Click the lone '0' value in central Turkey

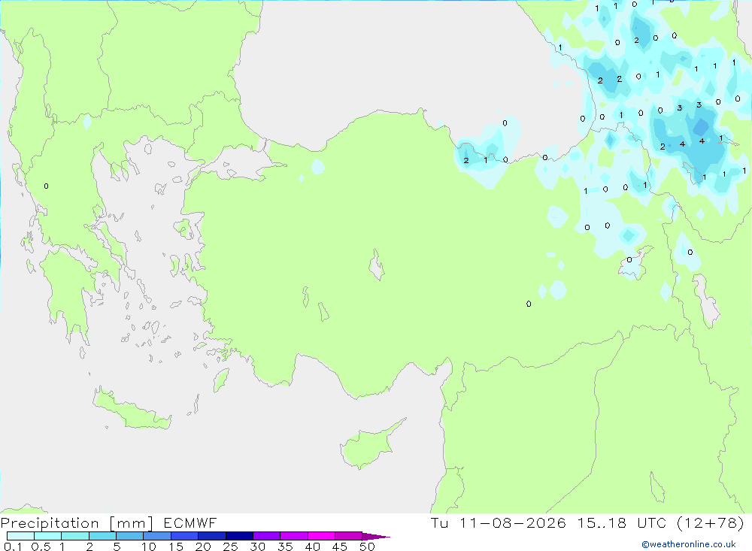pyautogui.click(x=529, y=304)
